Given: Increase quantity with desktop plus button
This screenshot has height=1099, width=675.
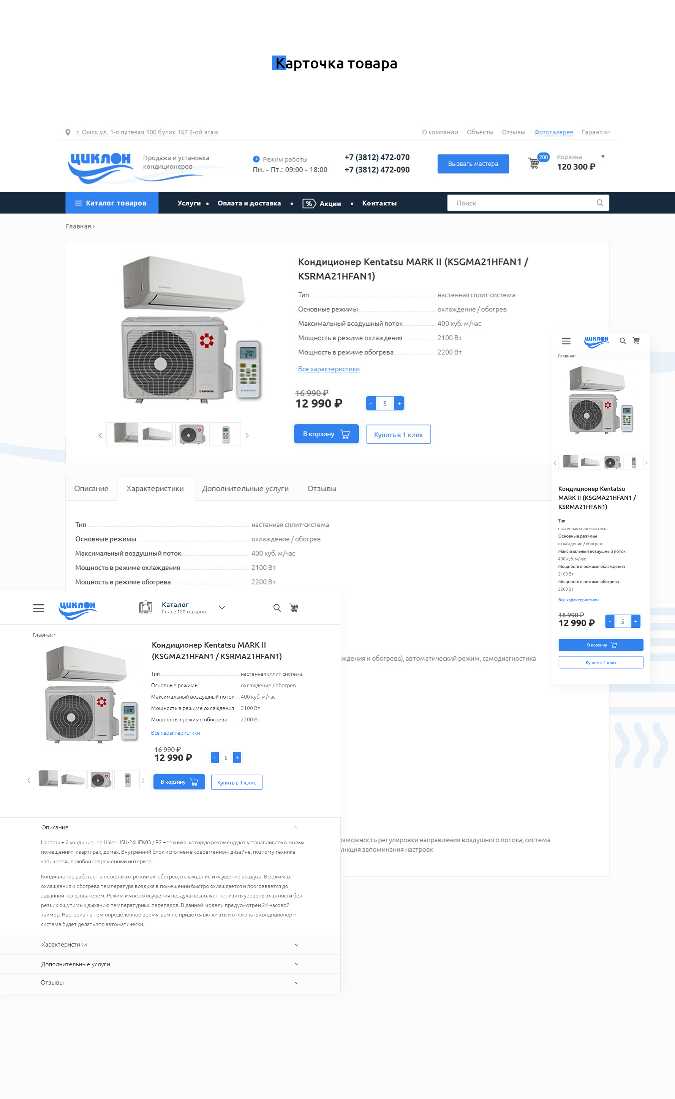Looking at the screenshot, I should coord(399,403).
